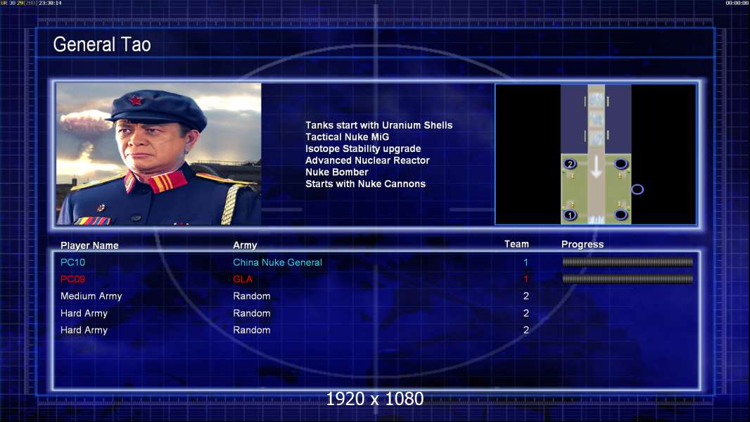Screen dimensions: 750x422
Task: Click the hollow ring marker beside the minimap
Action: tap(637, 189)
